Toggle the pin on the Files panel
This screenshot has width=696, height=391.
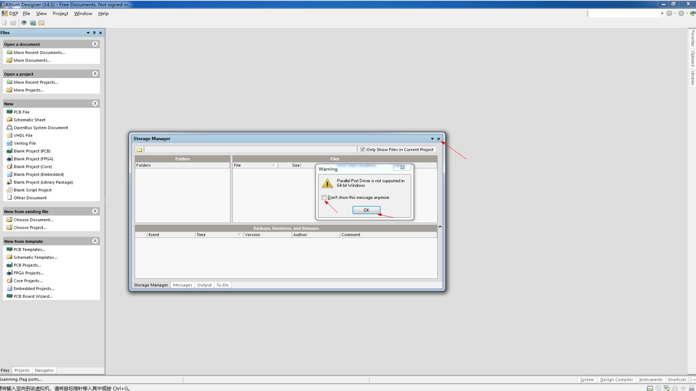click(94, 33)
